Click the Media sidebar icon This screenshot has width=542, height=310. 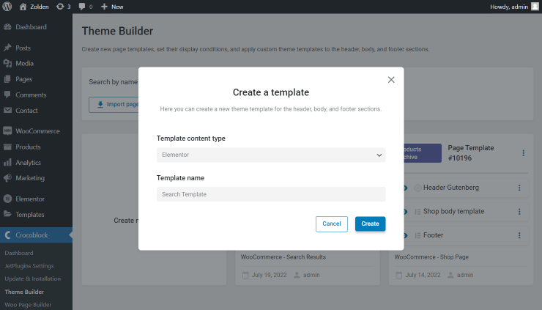7,63
